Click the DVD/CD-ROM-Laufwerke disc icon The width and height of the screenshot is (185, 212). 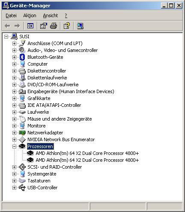click(22, 85)
